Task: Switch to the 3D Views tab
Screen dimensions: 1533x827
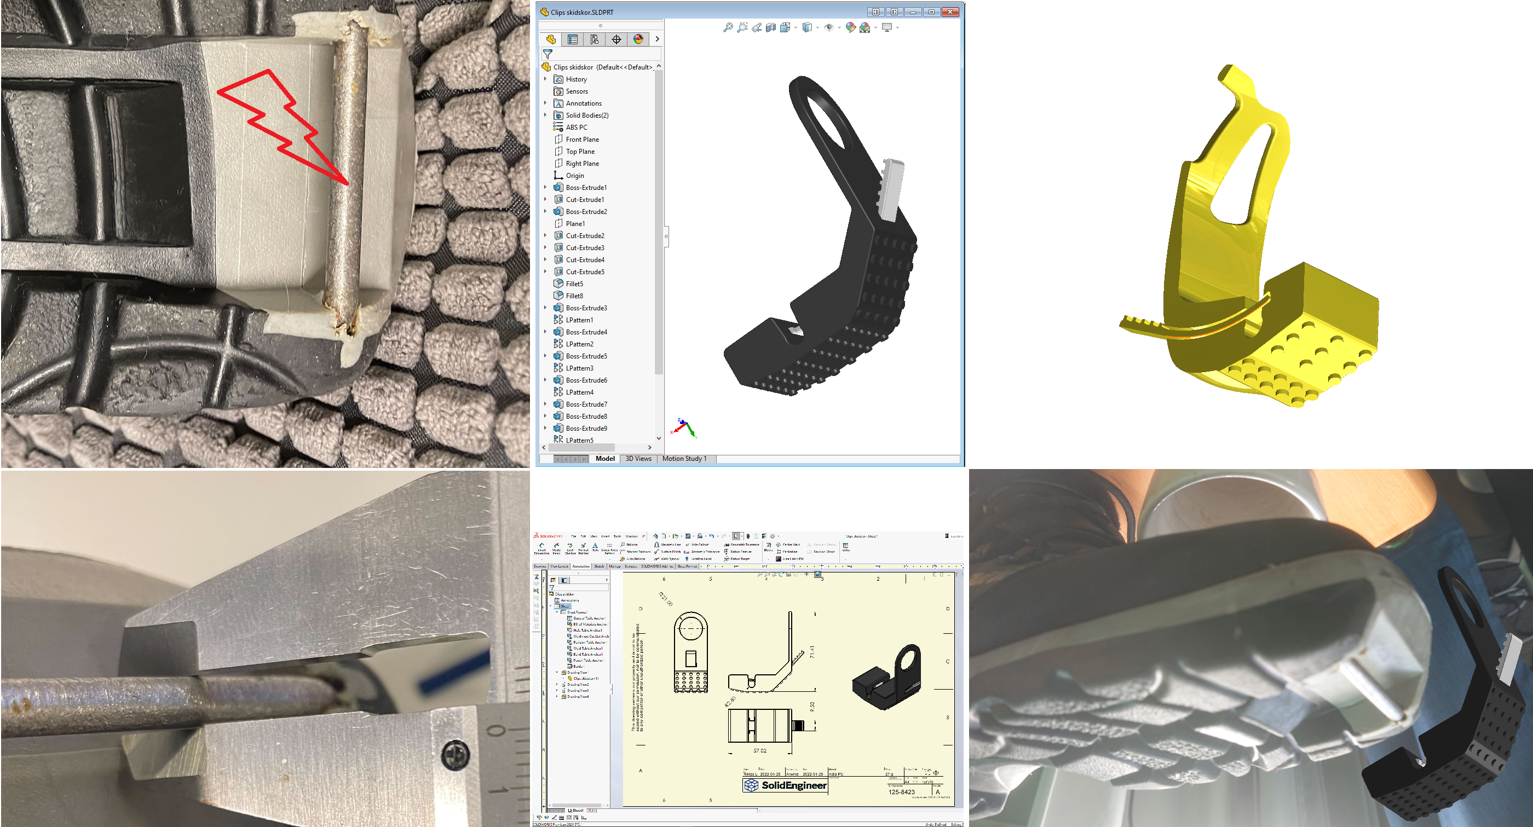Action: (x=638, y=458)
